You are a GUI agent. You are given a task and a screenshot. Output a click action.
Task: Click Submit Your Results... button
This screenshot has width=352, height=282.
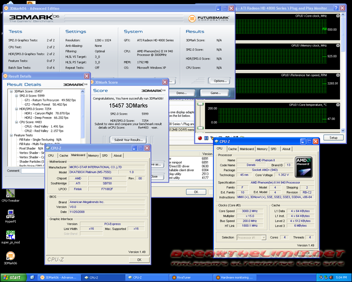click(129, 140)
